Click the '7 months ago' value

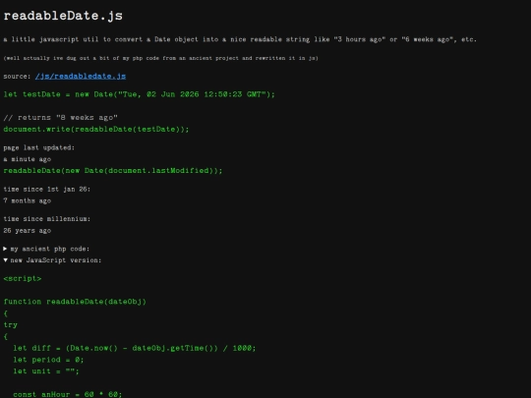click(28, 200)
